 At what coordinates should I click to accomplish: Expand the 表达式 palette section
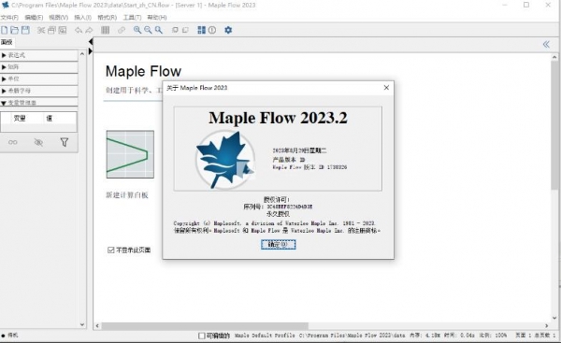[x=39, y=55]
